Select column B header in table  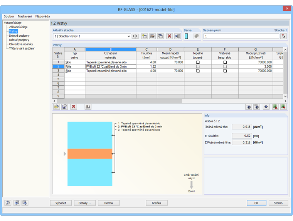pyautogui.click(x=111, y=49)
